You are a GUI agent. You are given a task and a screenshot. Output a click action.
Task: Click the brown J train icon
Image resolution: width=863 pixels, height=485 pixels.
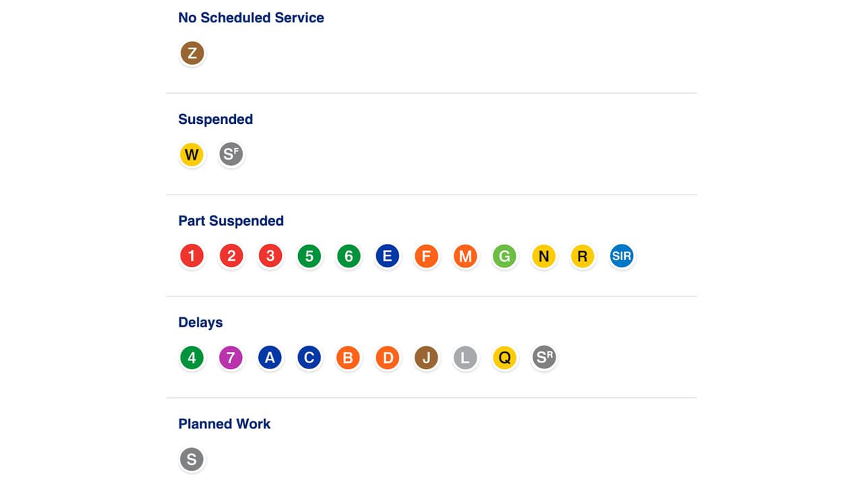click(x=426, y=358)
